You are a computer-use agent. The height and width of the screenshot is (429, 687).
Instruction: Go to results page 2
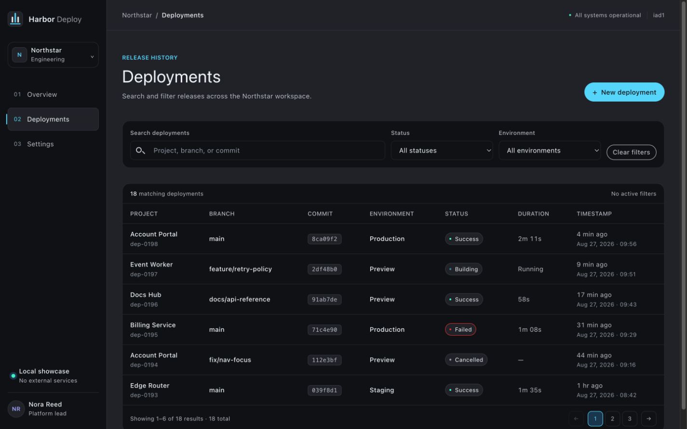pos(612,418)
